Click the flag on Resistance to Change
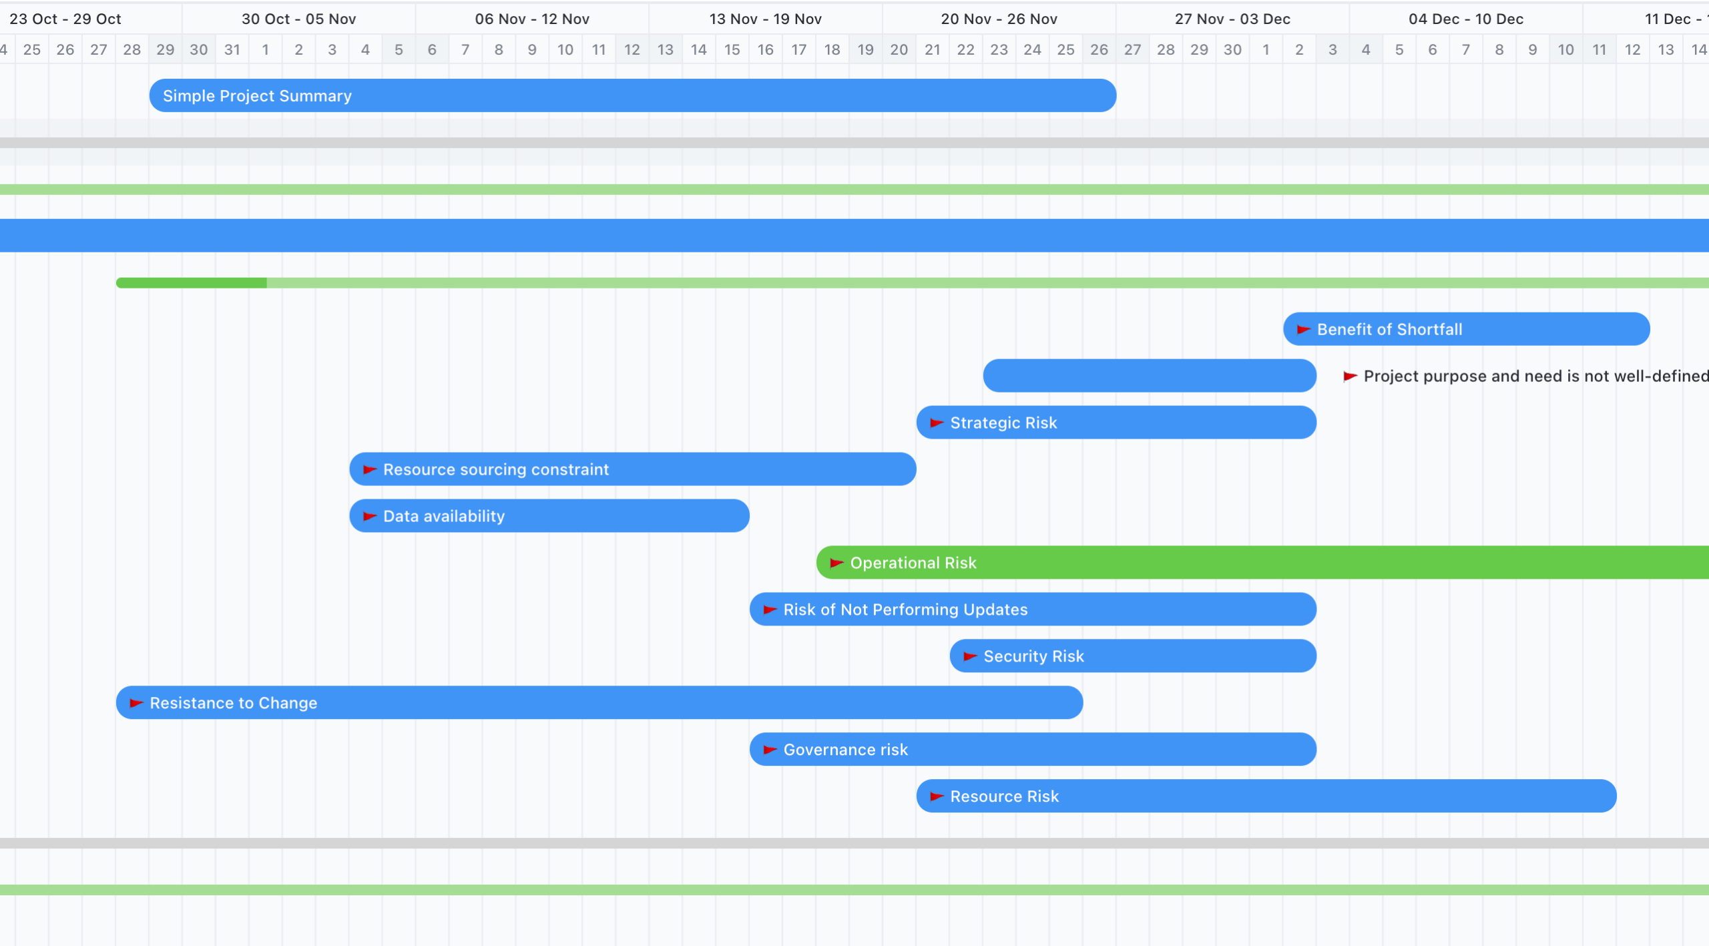 [x=136, y=702]
